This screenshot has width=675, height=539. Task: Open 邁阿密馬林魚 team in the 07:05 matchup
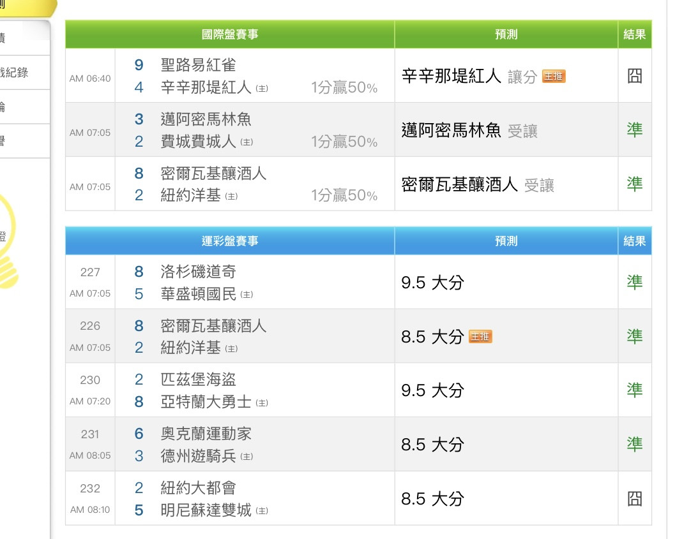click(x=206, y=119)
